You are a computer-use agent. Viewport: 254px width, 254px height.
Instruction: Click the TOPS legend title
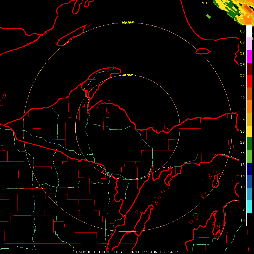point(248,17)
